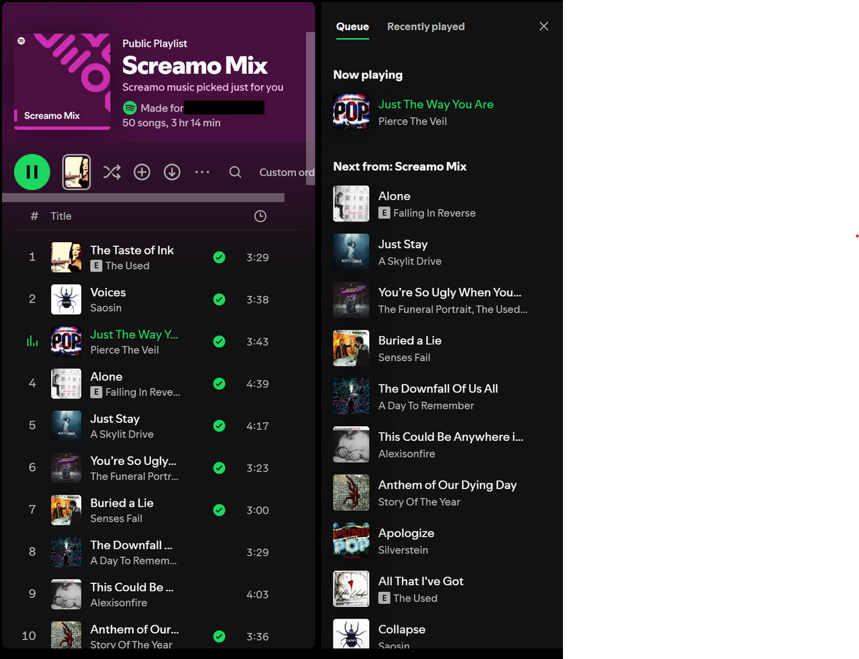The height and width of the screenshot is (659, 859).
Task: Open A Skylit Drive artist link in queue
Action: (409, 262)
